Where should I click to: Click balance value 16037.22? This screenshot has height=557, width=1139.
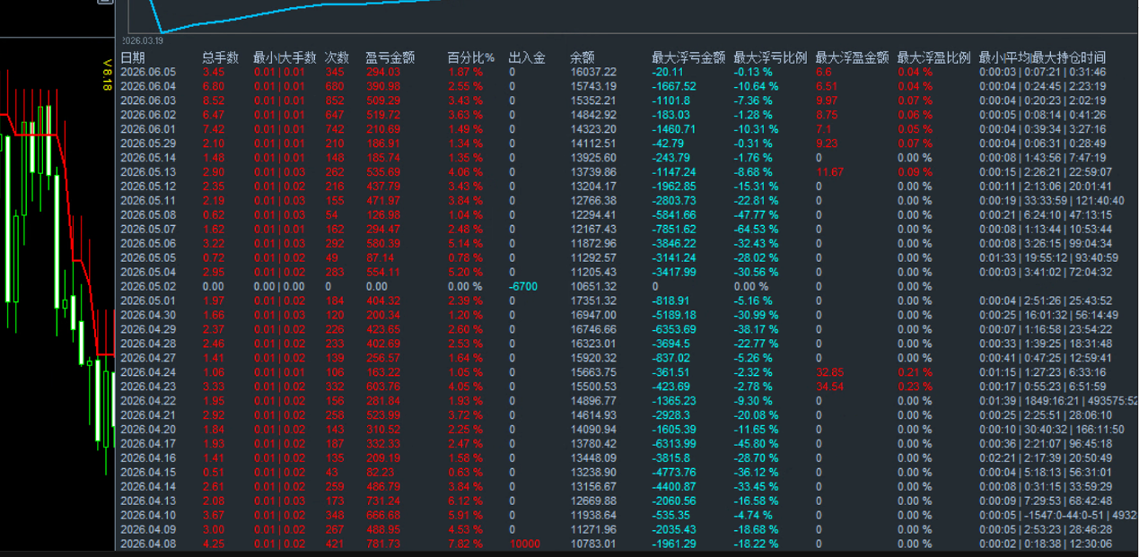pyautogui.click(x=593, y=72)
